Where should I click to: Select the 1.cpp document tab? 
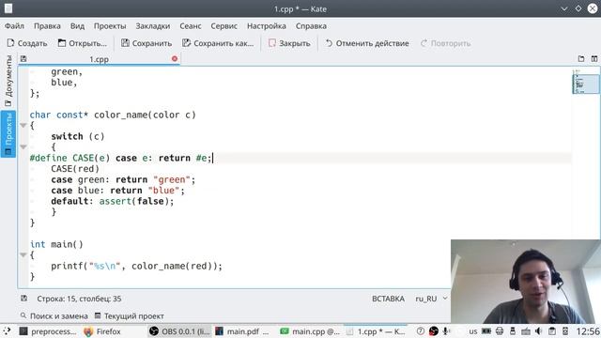(99, 59)
